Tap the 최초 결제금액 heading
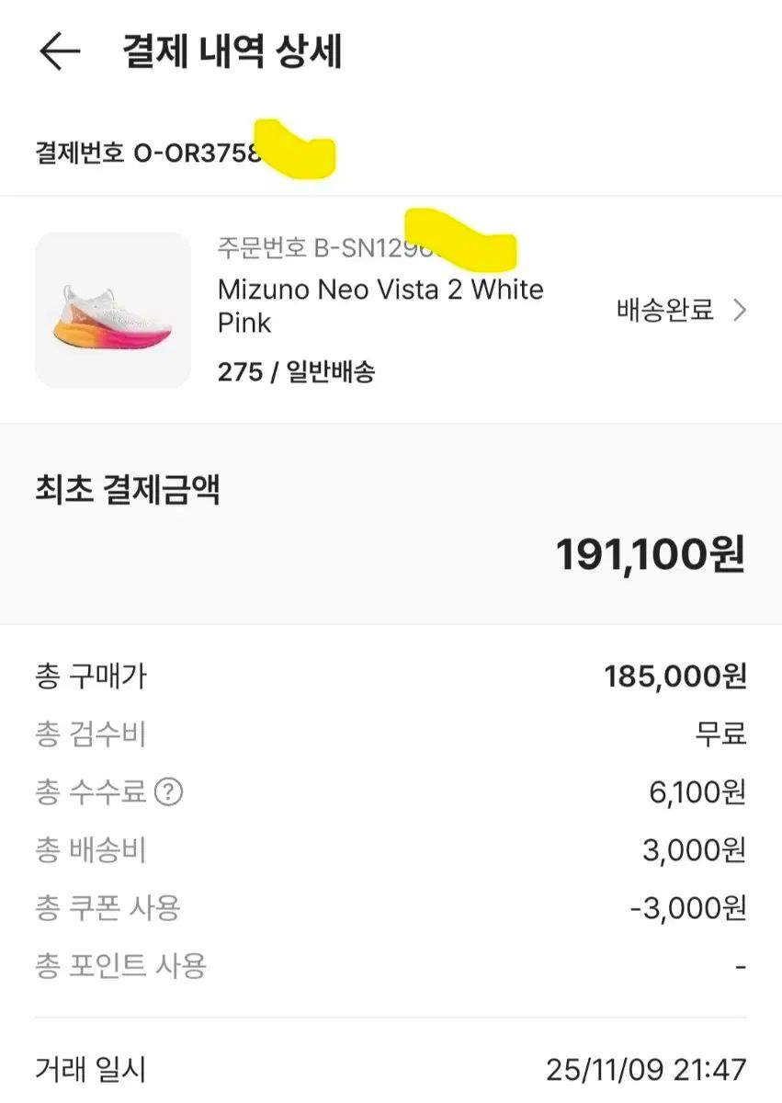The image size is (782, 1103). point(127,490)
